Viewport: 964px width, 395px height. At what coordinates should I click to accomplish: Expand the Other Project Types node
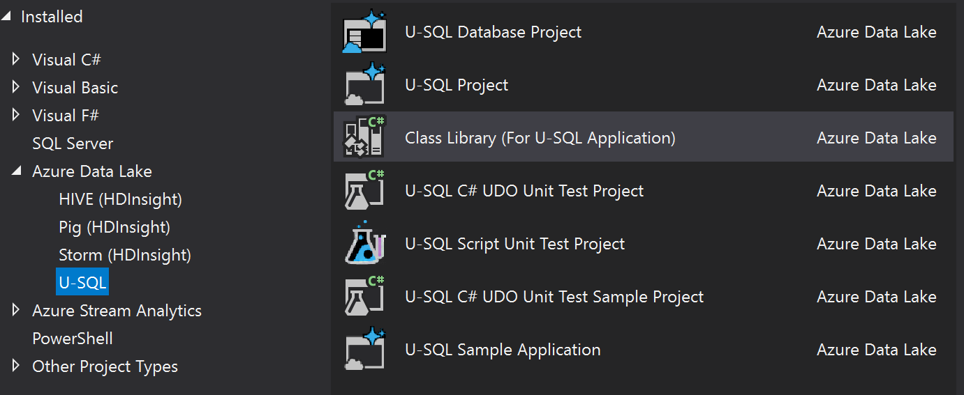pos(17,366)
